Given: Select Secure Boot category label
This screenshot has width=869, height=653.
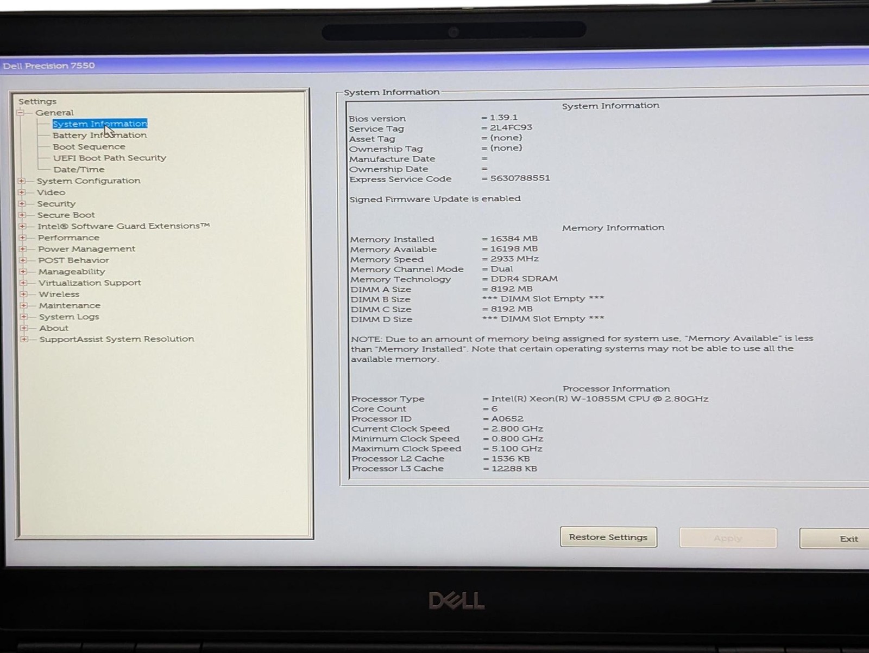Looking at the screenshot, I should [66, 215].
